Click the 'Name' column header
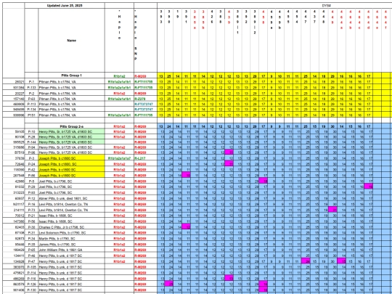Screen dimensions: 392x294 point(71,41)
